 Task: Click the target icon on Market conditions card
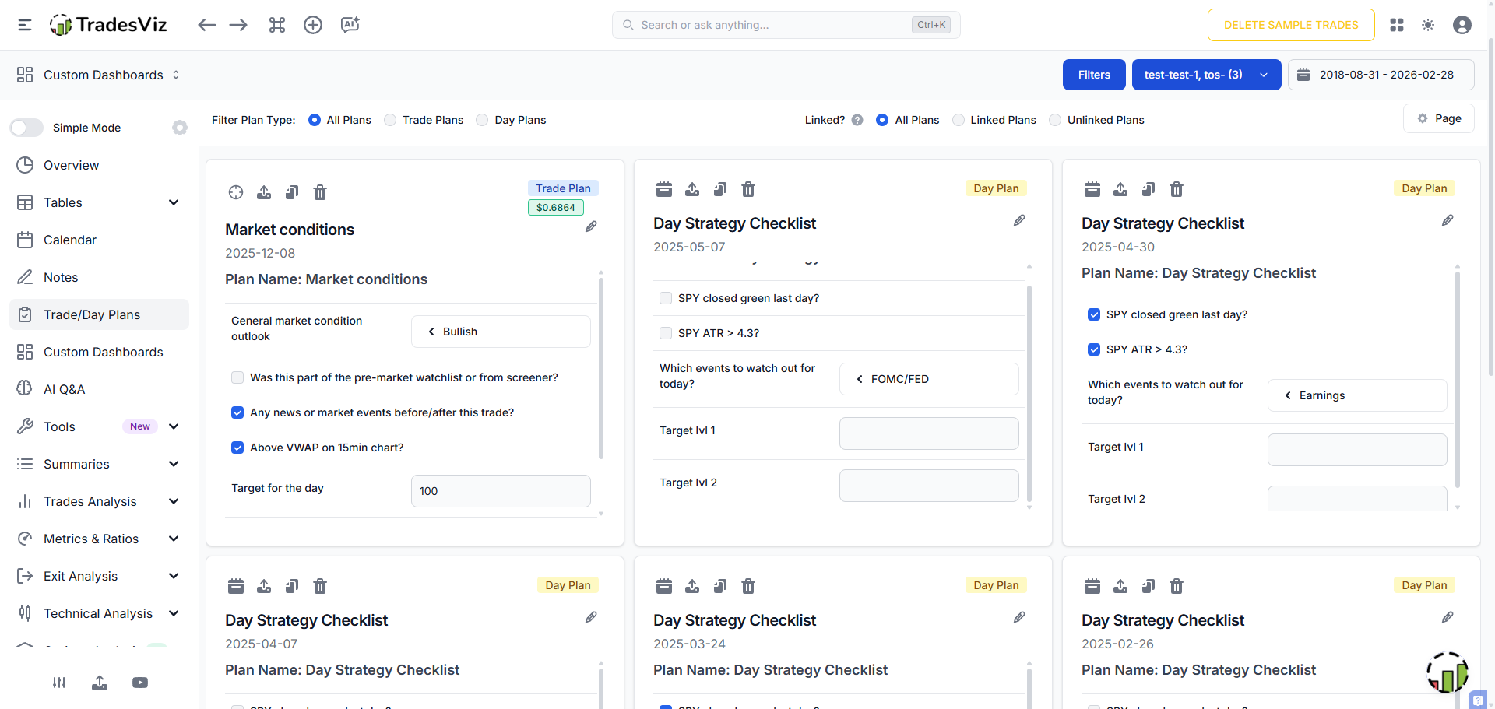[236, 192]
